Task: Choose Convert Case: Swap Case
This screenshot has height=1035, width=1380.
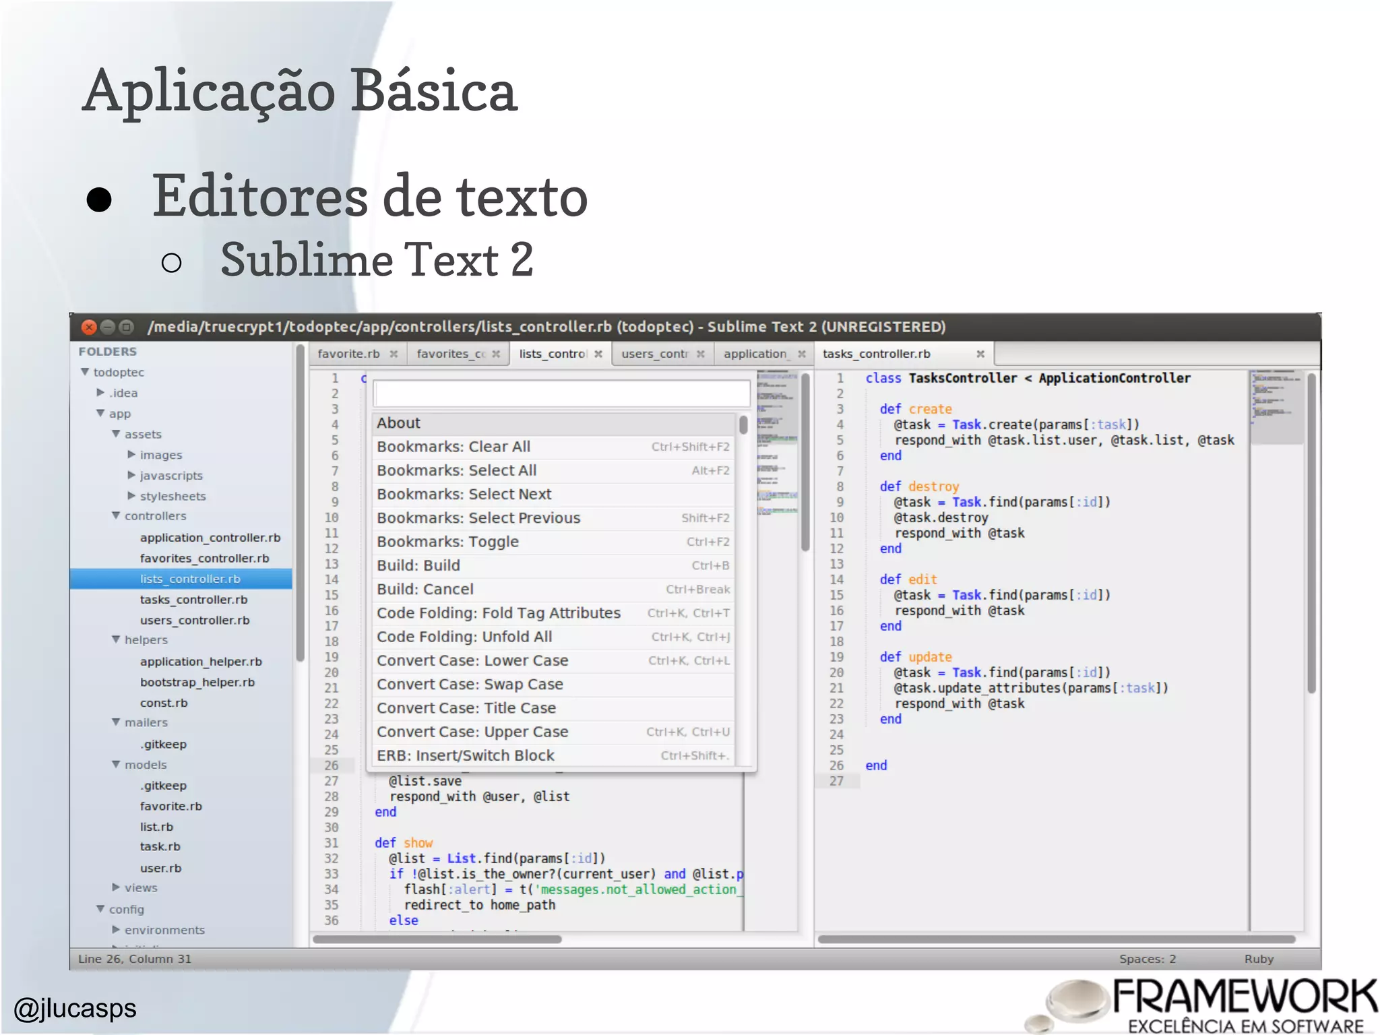Action: 554,685
